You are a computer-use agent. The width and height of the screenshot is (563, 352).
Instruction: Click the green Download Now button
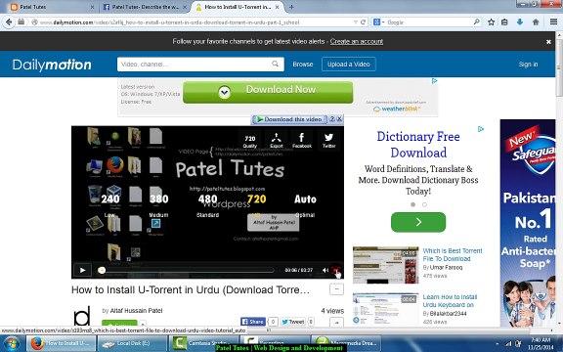point(268,92)
